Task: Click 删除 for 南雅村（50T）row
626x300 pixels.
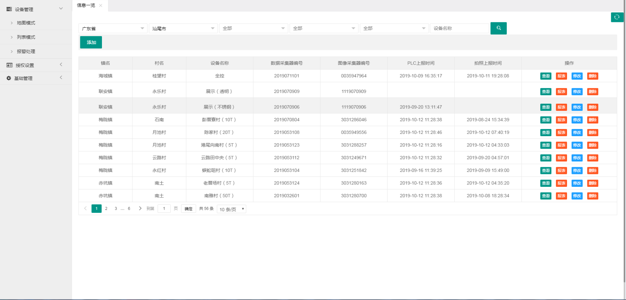Action: pyautogui.click(x=592, y=196)
